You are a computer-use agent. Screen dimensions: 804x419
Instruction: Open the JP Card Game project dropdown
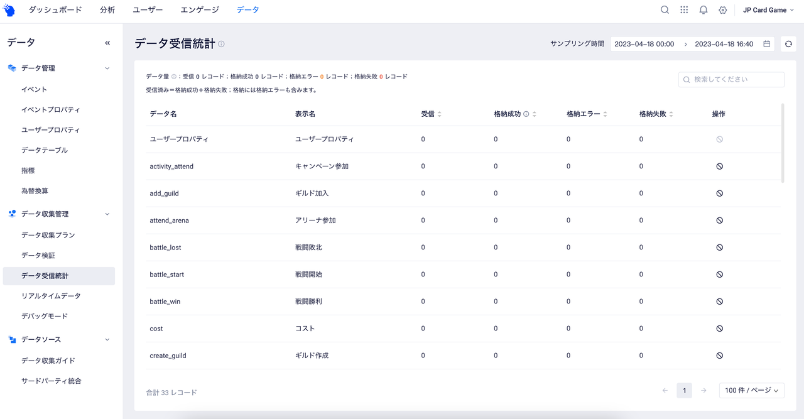coord(768,10)
